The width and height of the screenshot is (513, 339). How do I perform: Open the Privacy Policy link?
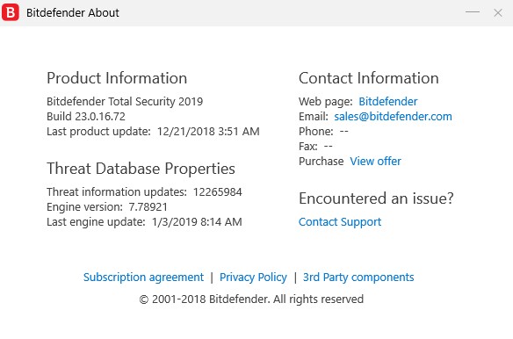(253, 278)
